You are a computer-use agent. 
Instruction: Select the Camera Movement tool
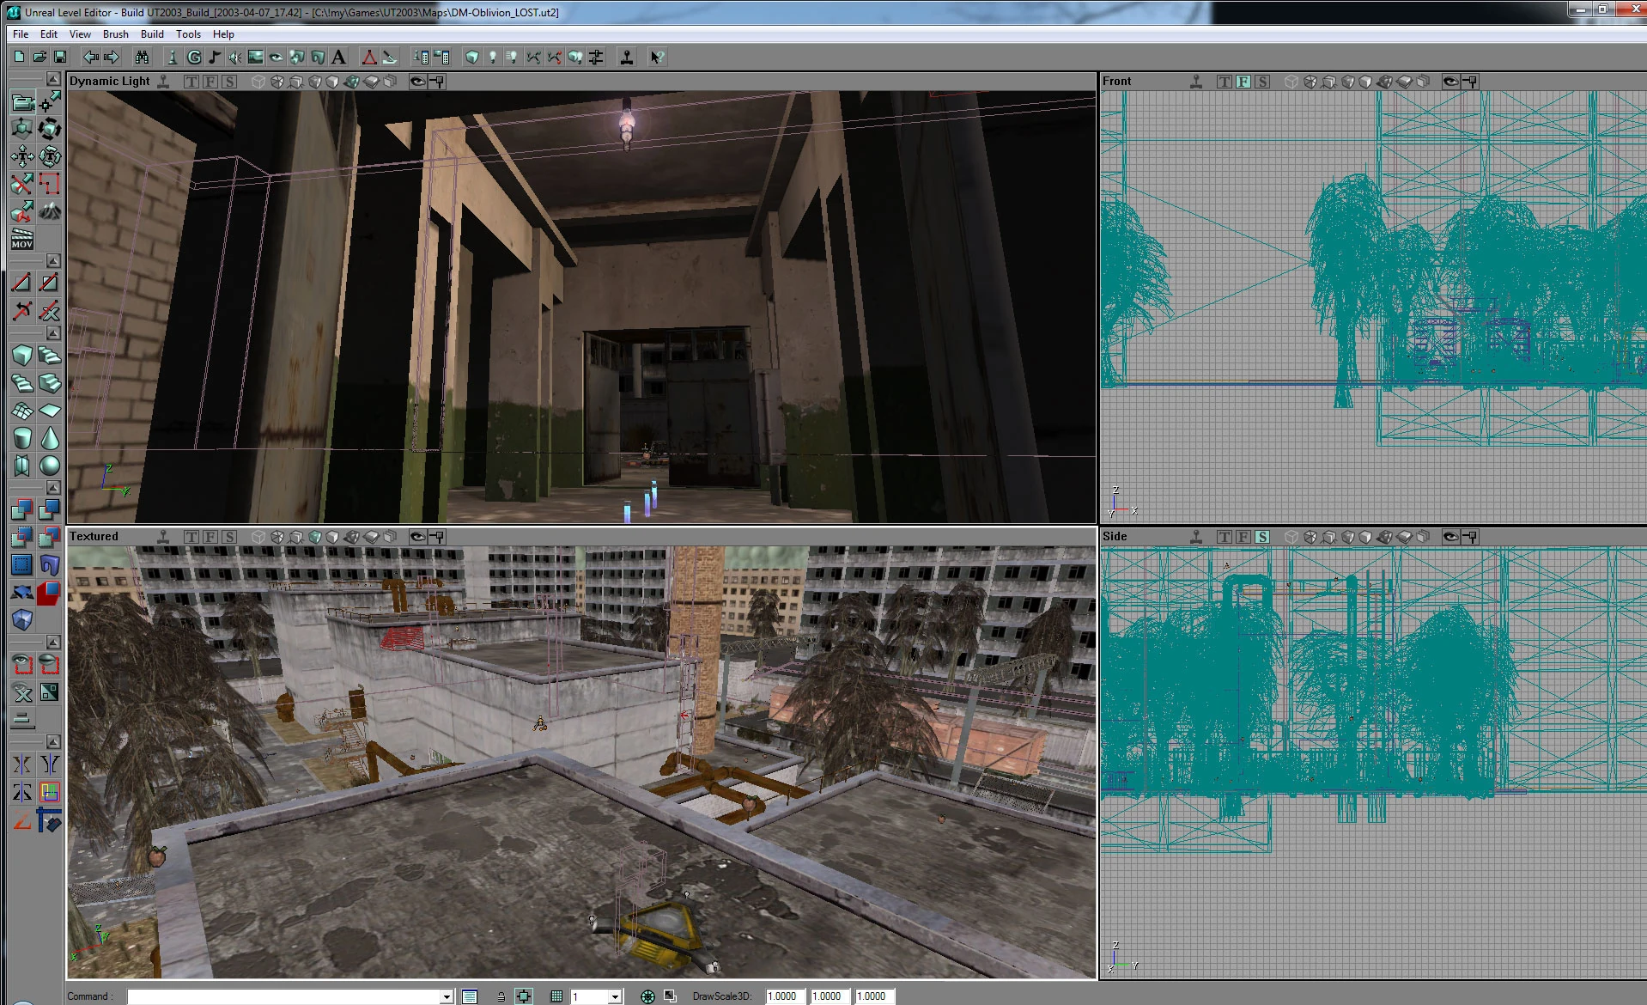22,102
